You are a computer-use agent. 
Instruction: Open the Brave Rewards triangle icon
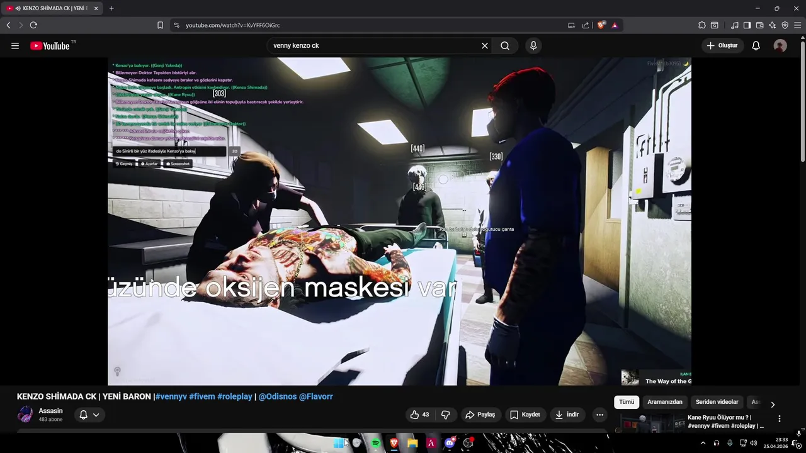615,25
